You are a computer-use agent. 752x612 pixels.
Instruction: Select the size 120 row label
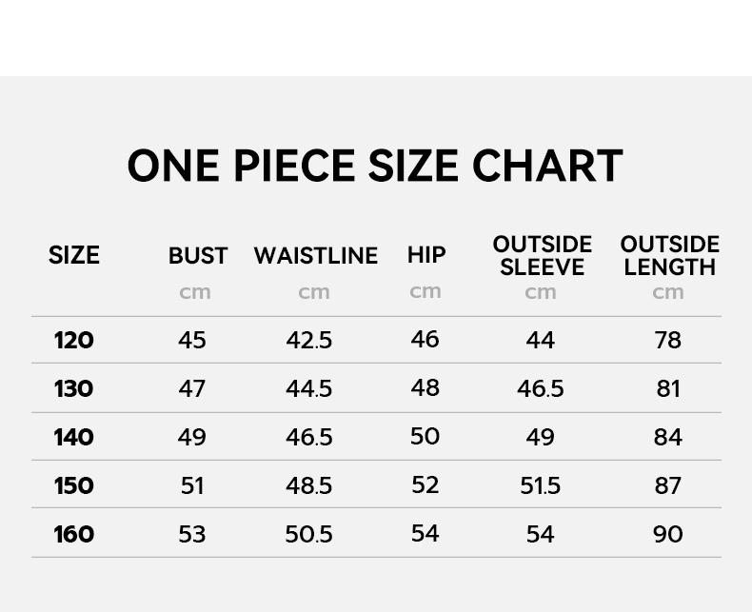pos(74,340)
